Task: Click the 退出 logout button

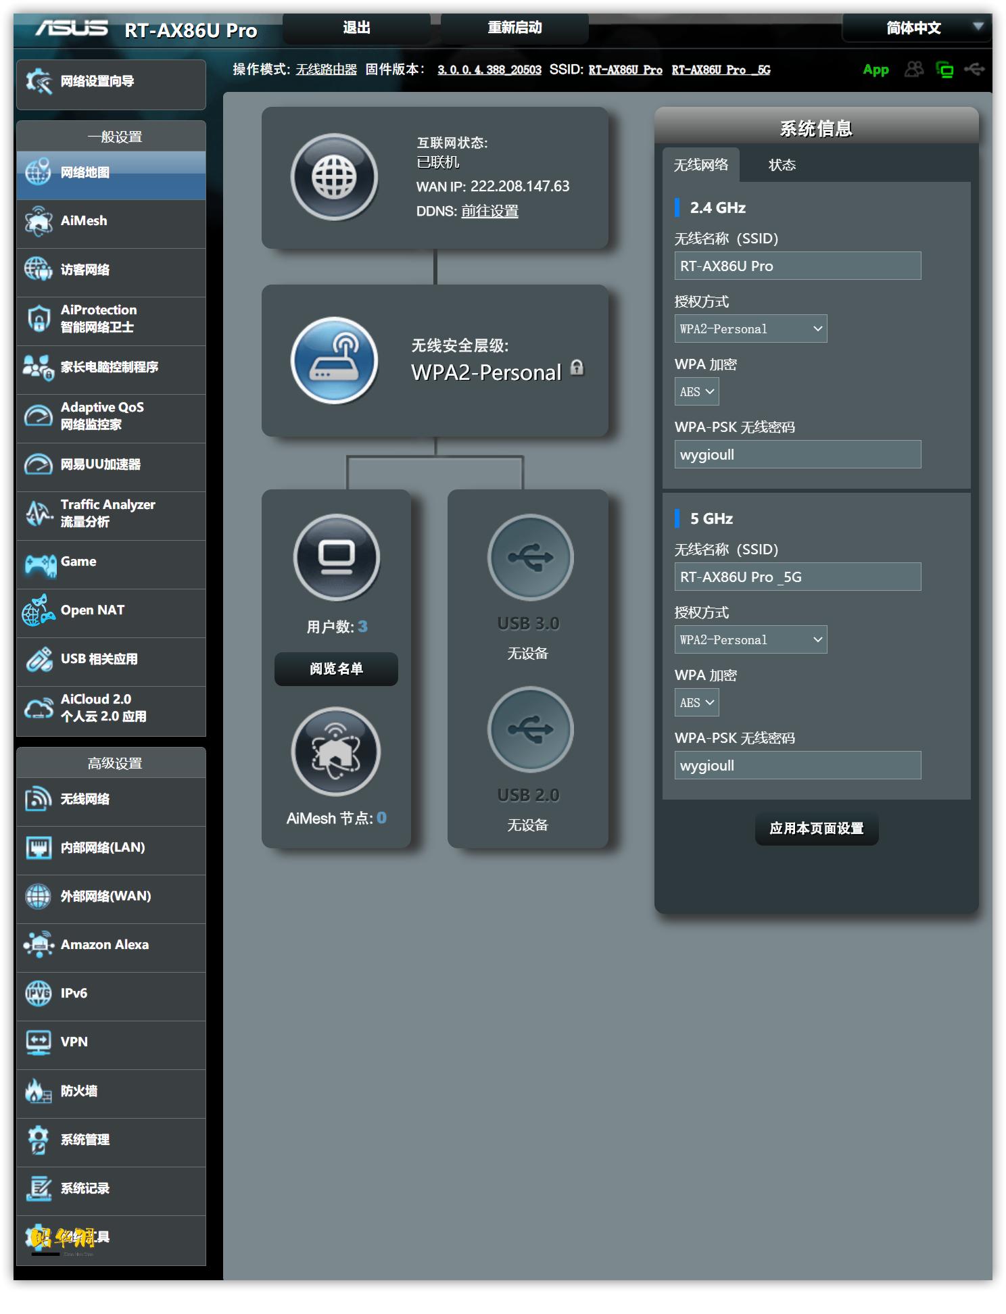Action: pyautogui.click(x=356, y=28)
